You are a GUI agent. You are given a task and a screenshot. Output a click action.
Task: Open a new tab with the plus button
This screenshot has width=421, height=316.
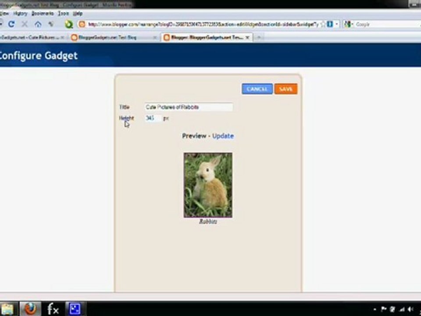(x=259, y=38)
